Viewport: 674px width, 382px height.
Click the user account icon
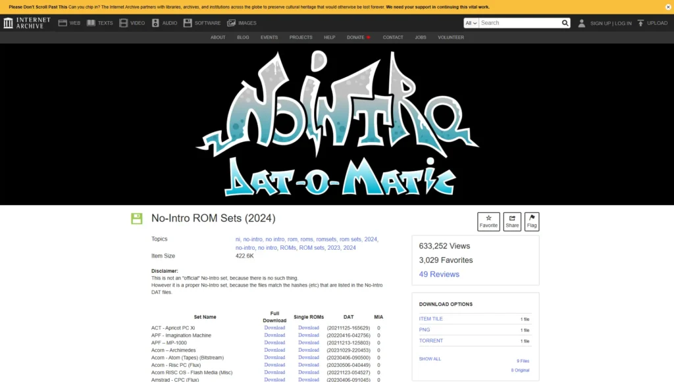tap(582, 23)
